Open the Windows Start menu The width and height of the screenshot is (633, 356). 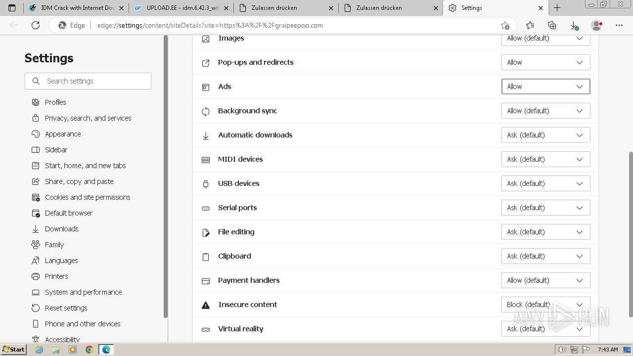tap(13, 350)
